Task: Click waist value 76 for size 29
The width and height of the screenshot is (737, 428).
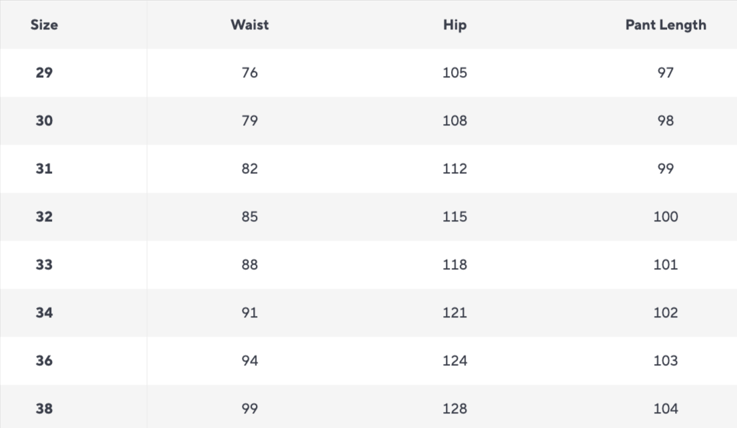Action: tap(249, 73)
